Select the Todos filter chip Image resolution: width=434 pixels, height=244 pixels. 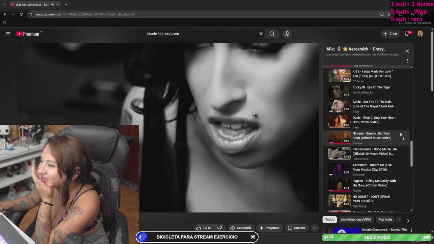coord(330,220)
